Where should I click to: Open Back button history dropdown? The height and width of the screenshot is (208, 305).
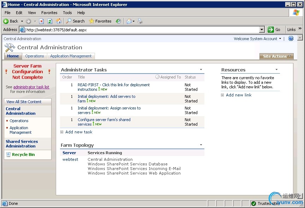coord(22,21)
